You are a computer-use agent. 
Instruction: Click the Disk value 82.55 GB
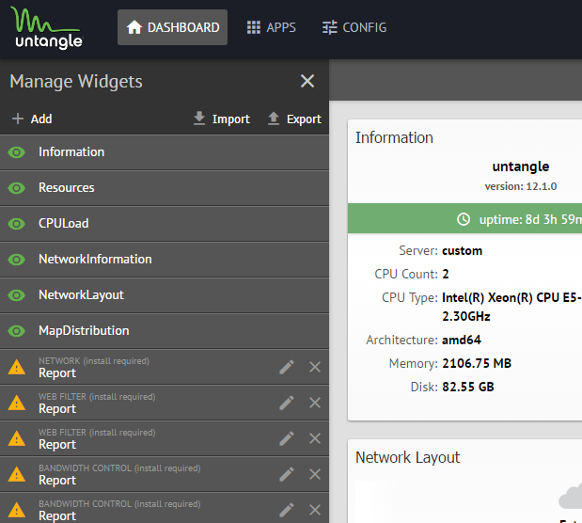tap(468, 387)
